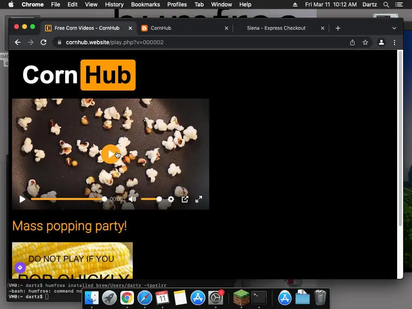
Task: Open the Chrome profile avatar icon
Action: click(x=381, y=42)
